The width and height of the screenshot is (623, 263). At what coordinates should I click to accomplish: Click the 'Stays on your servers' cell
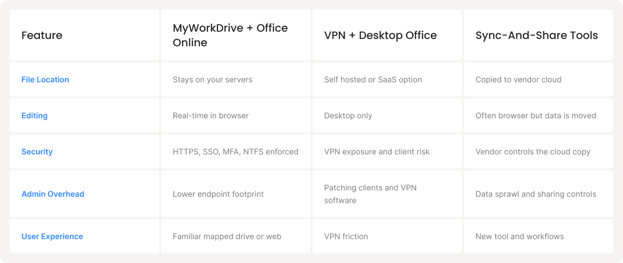(x=212, y=79)
